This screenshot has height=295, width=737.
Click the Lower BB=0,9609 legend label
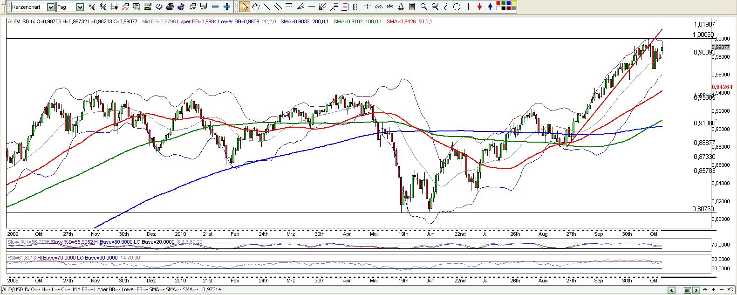pyautogui.click(x=239, y=21)
